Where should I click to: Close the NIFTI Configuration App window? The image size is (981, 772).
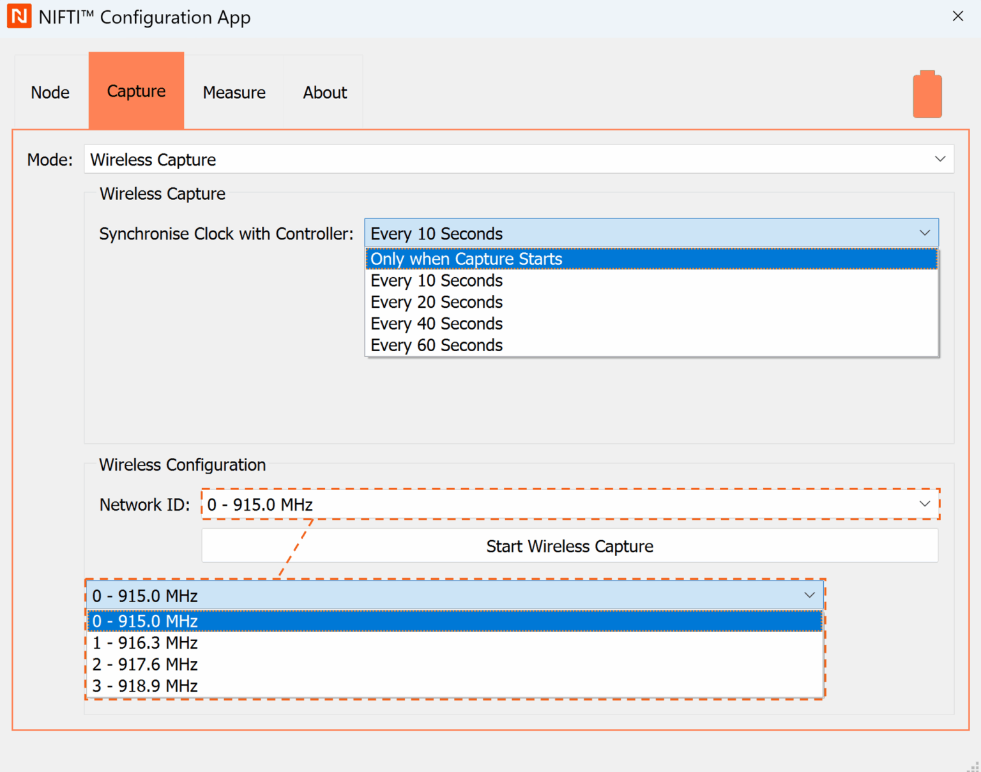tap(958, 16)
